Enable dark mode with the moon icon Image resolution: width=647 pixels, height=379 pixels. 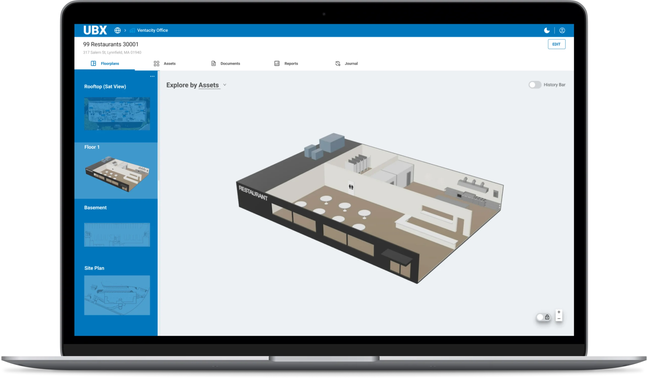click(x=547, y=30)
